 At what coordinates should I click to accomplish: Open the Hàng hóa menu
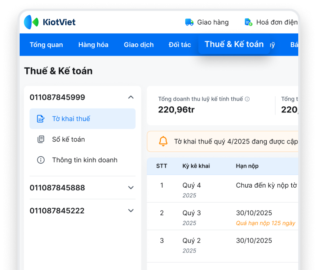(93, 45)
